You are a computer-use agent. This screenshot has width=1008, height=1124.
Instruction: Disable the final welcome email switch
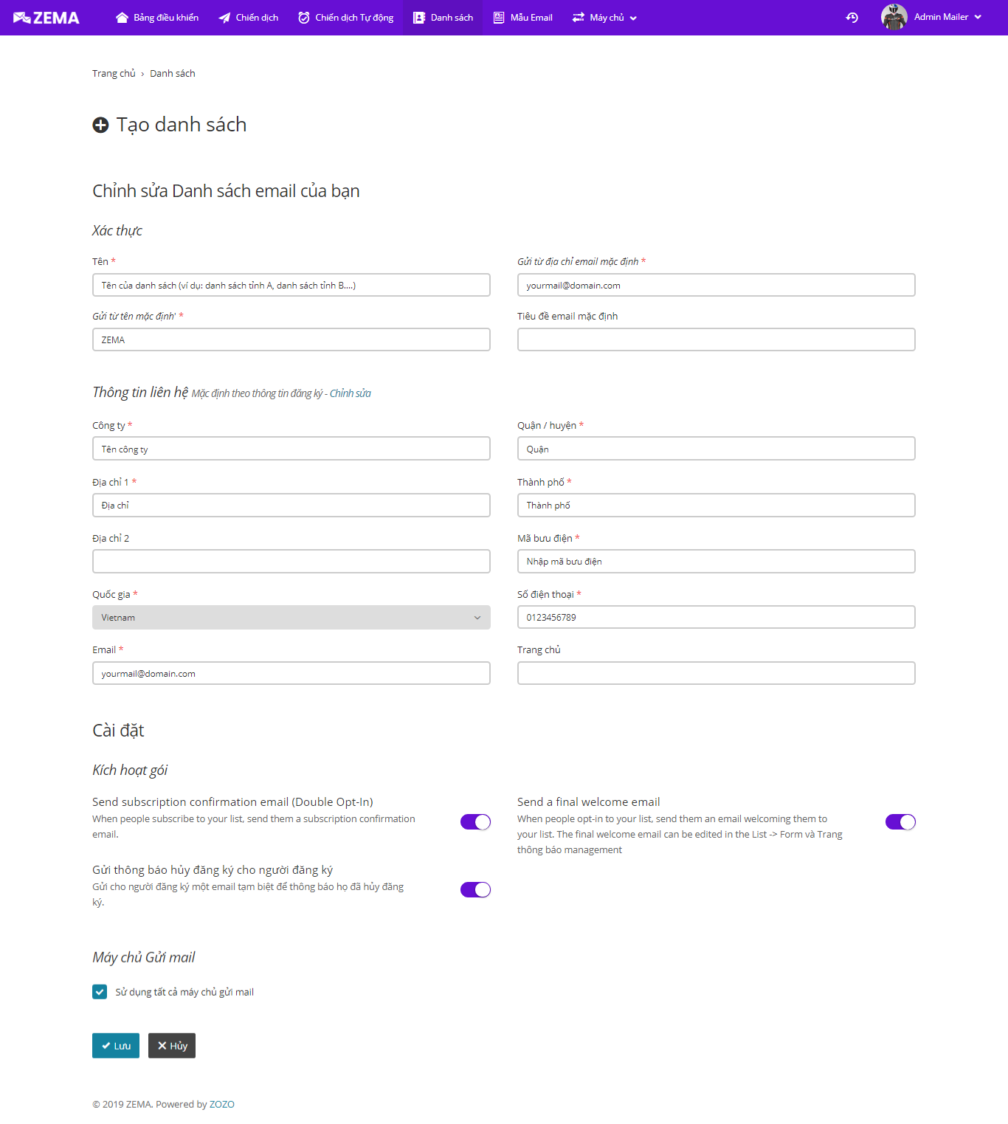point(900,822)
